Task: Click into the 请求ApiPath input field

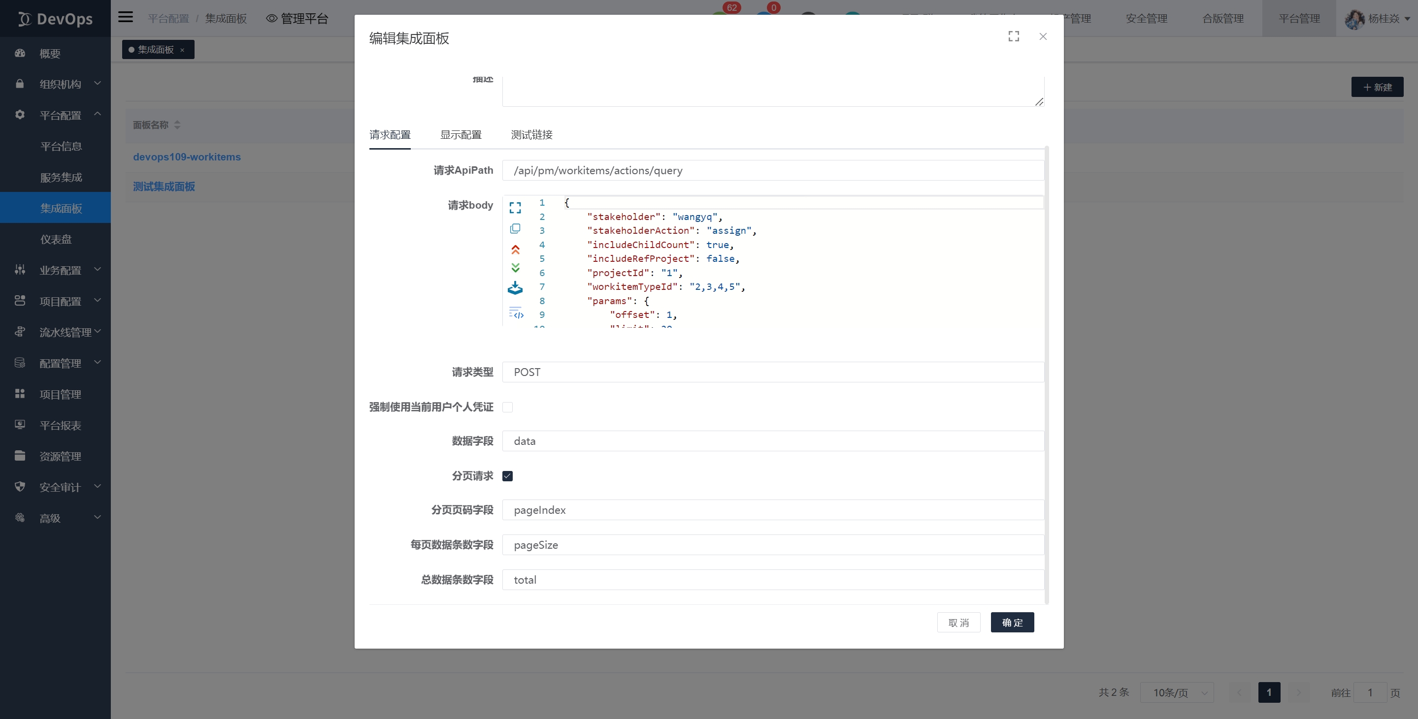Action: click(772, 171)
